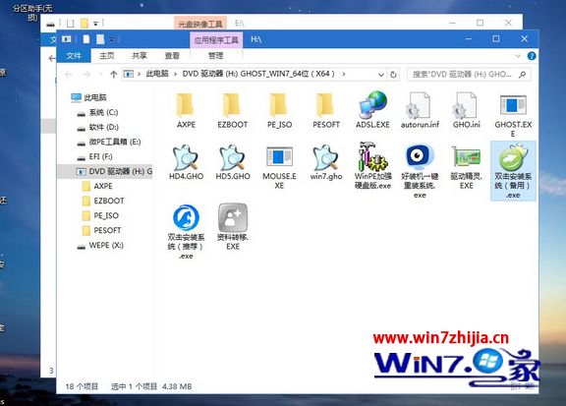Click the explorer help question-mark icon

532,56
